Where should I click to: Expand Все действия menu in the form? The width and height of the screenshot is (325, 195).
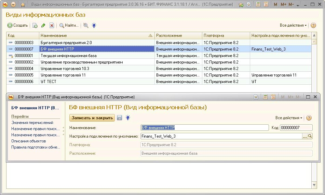289,118
